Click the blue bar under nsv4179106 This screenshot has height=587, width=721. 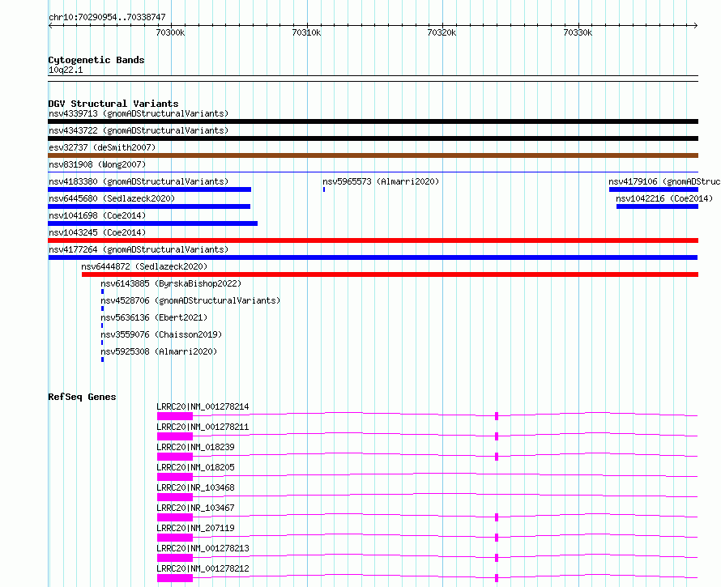coord(654,189)
